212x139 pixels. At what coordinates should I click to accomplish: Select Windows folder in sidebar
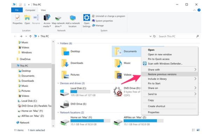(x=25, y=52)
